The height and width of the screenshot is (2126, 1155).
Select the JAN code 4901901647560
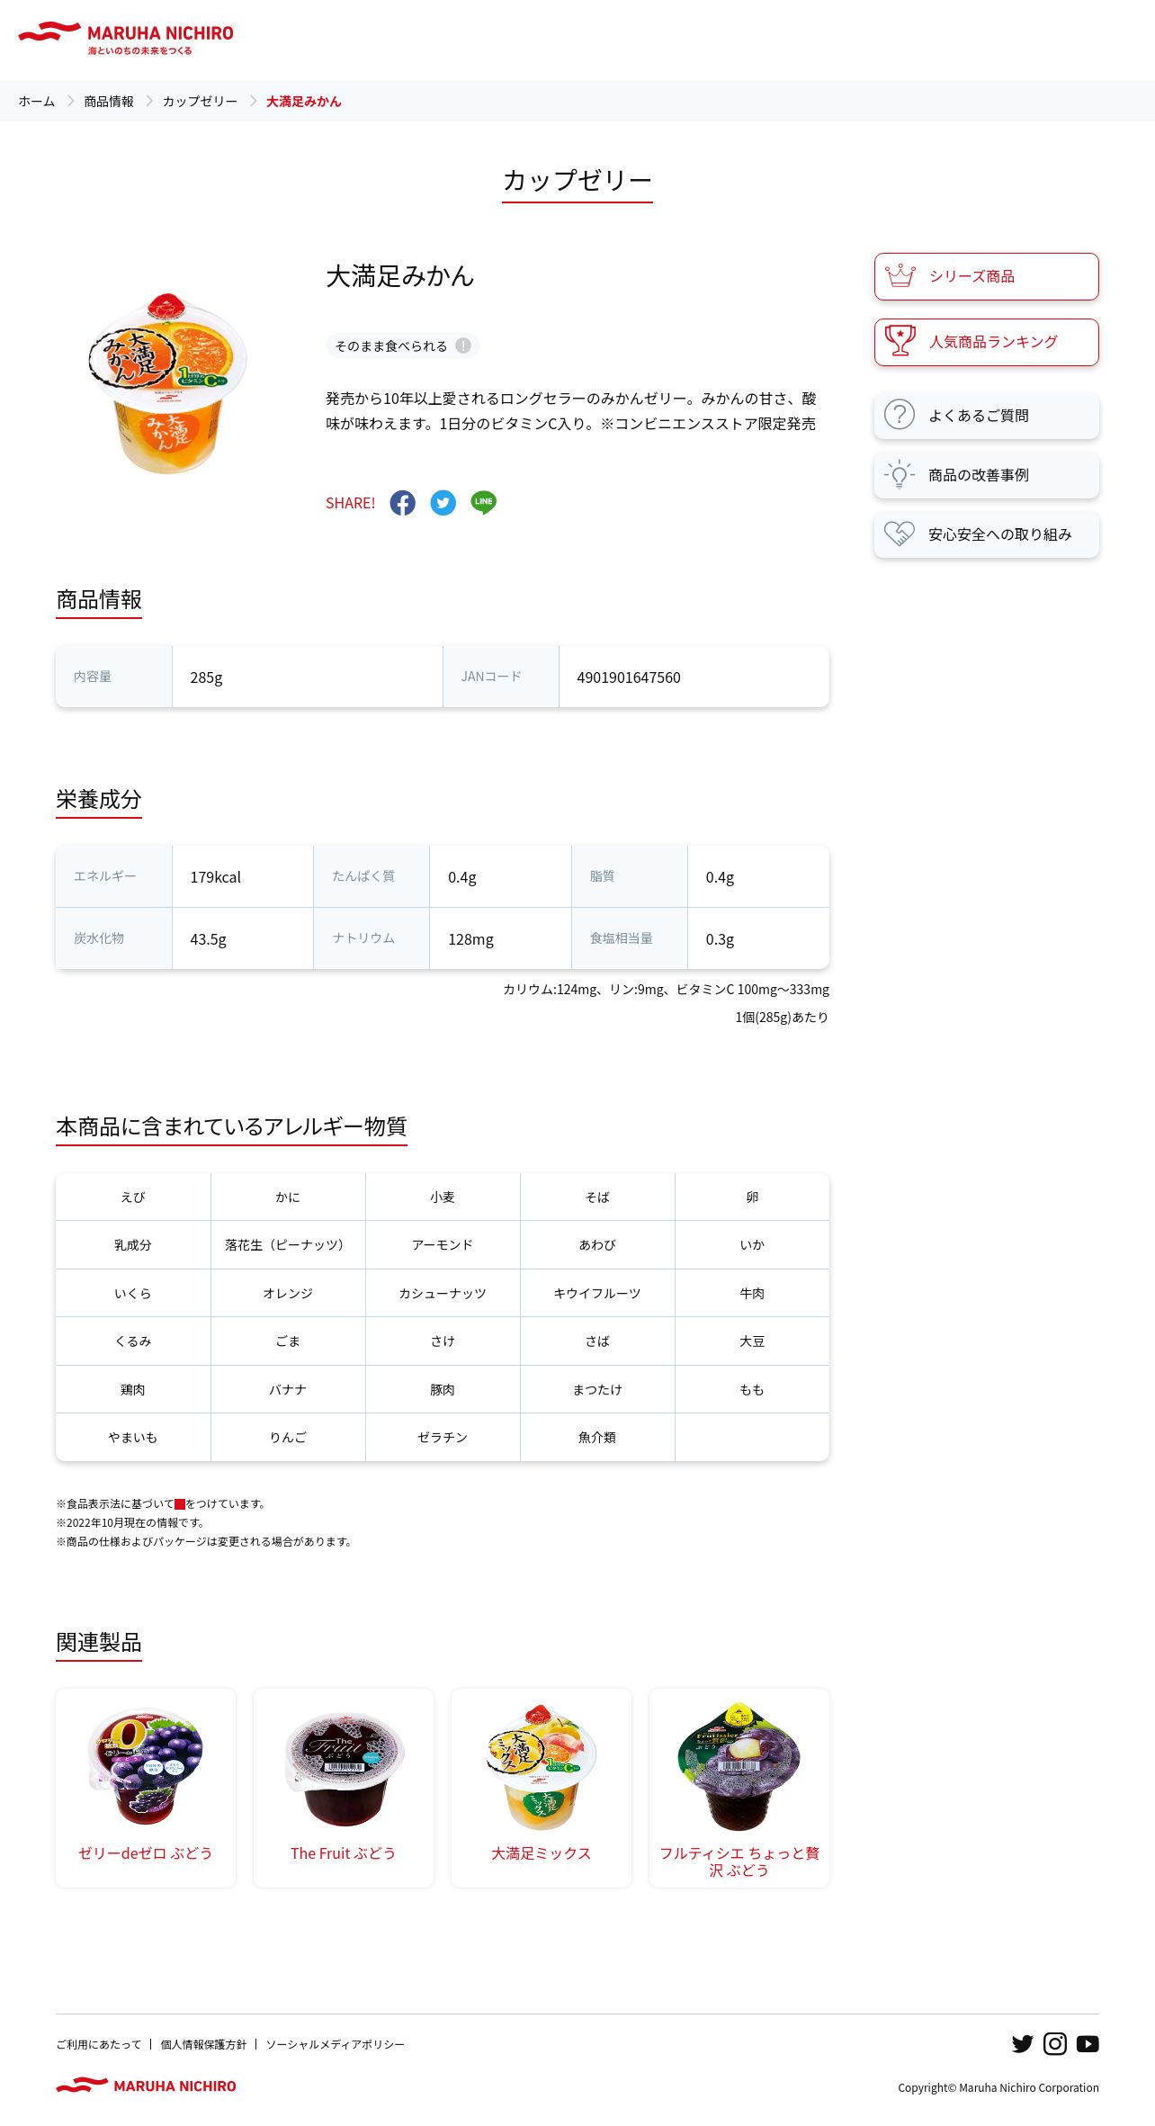click(x=629, y=677)
